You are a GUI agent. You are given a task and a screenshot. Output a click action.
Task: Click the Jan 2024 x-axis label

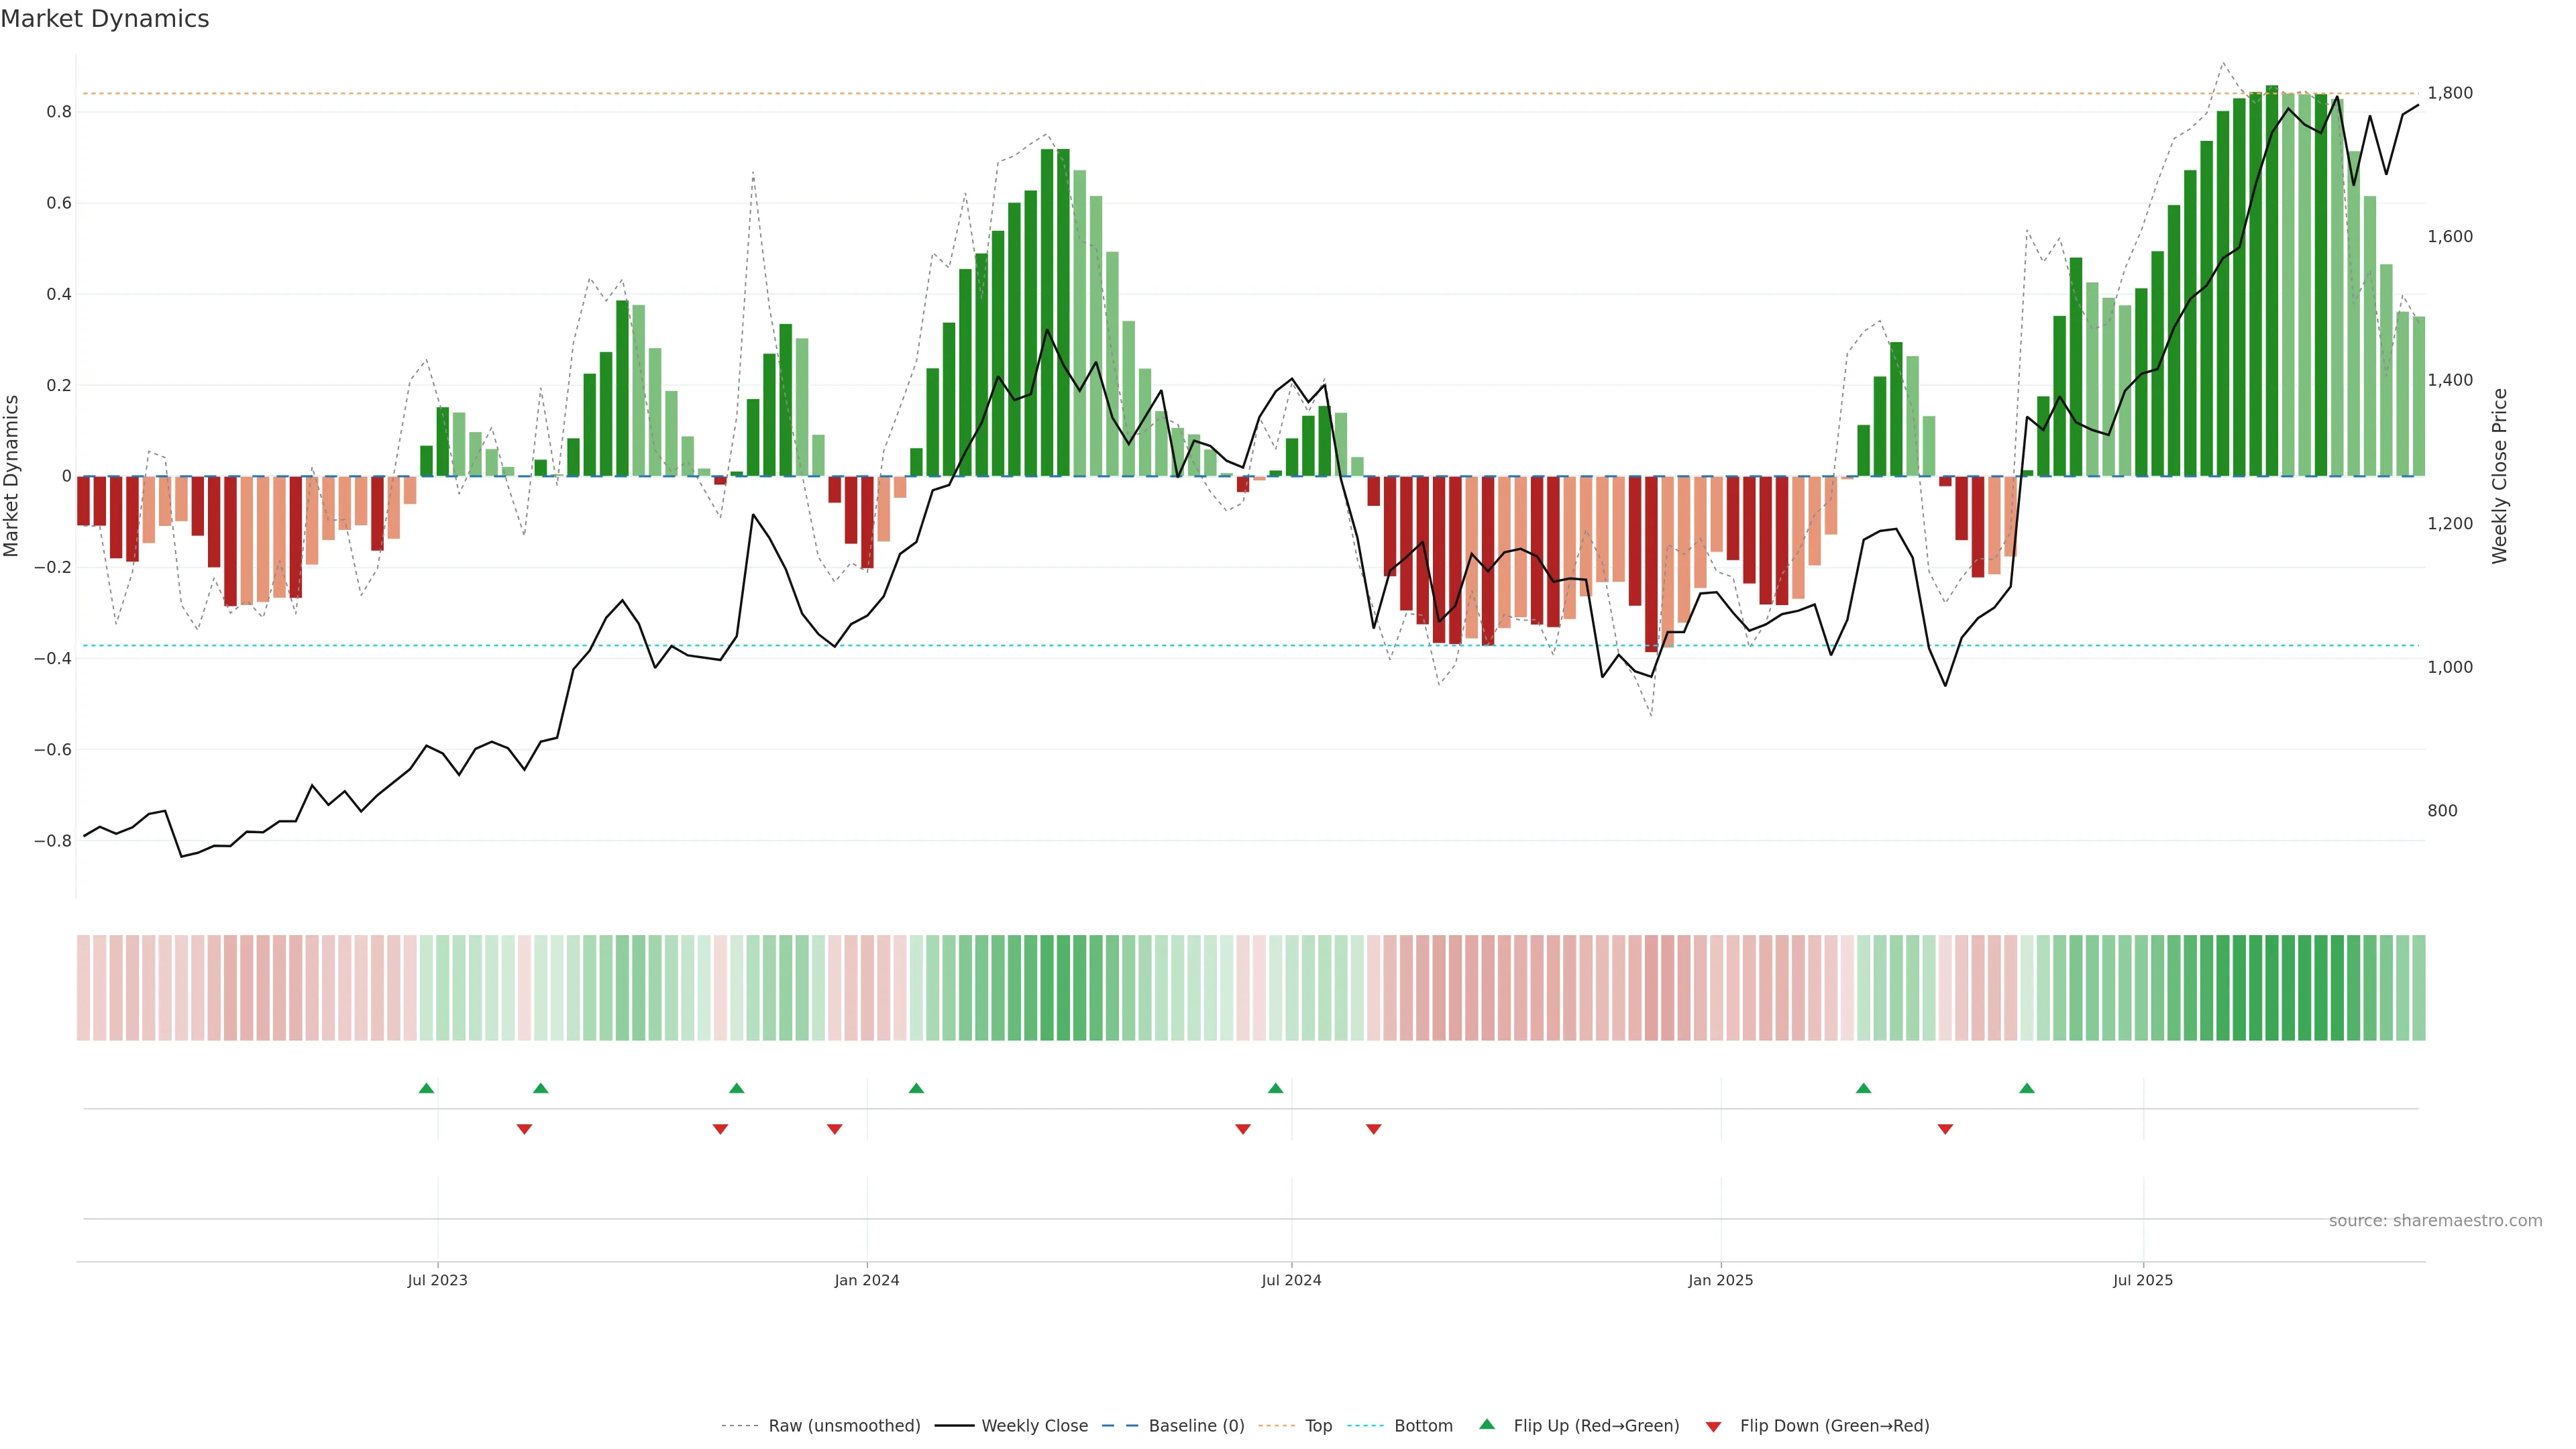point(866,1280)
